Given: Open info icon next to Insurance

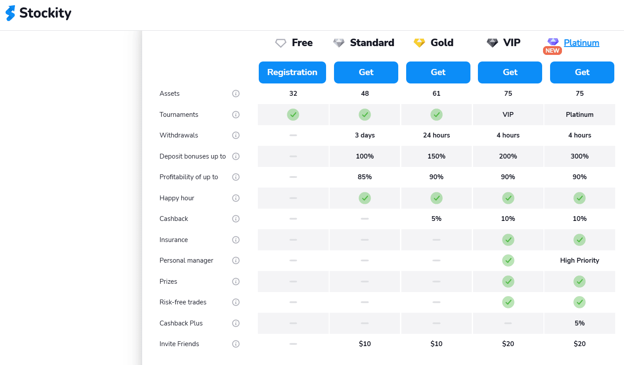Looking at the screenshot, I should tap(236, 240).
